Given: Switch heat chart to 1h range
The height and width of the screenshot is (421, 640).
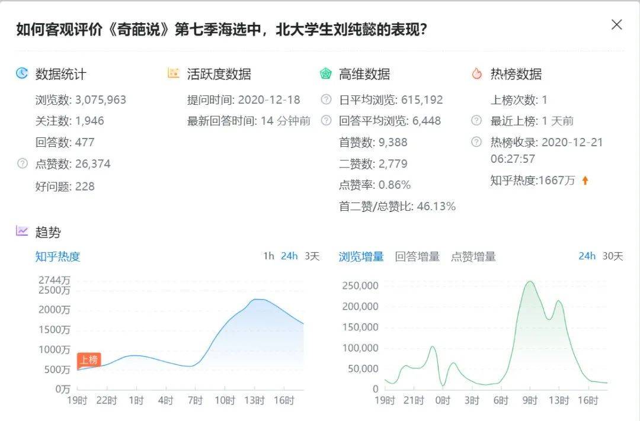Looking at the screenshot, I should 268,256.
